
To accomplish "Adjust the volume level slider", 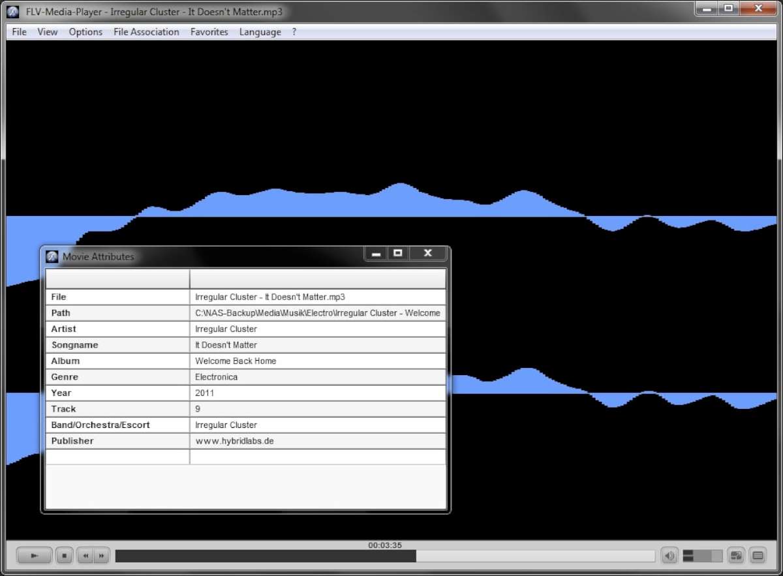I will tap(702, 556).
